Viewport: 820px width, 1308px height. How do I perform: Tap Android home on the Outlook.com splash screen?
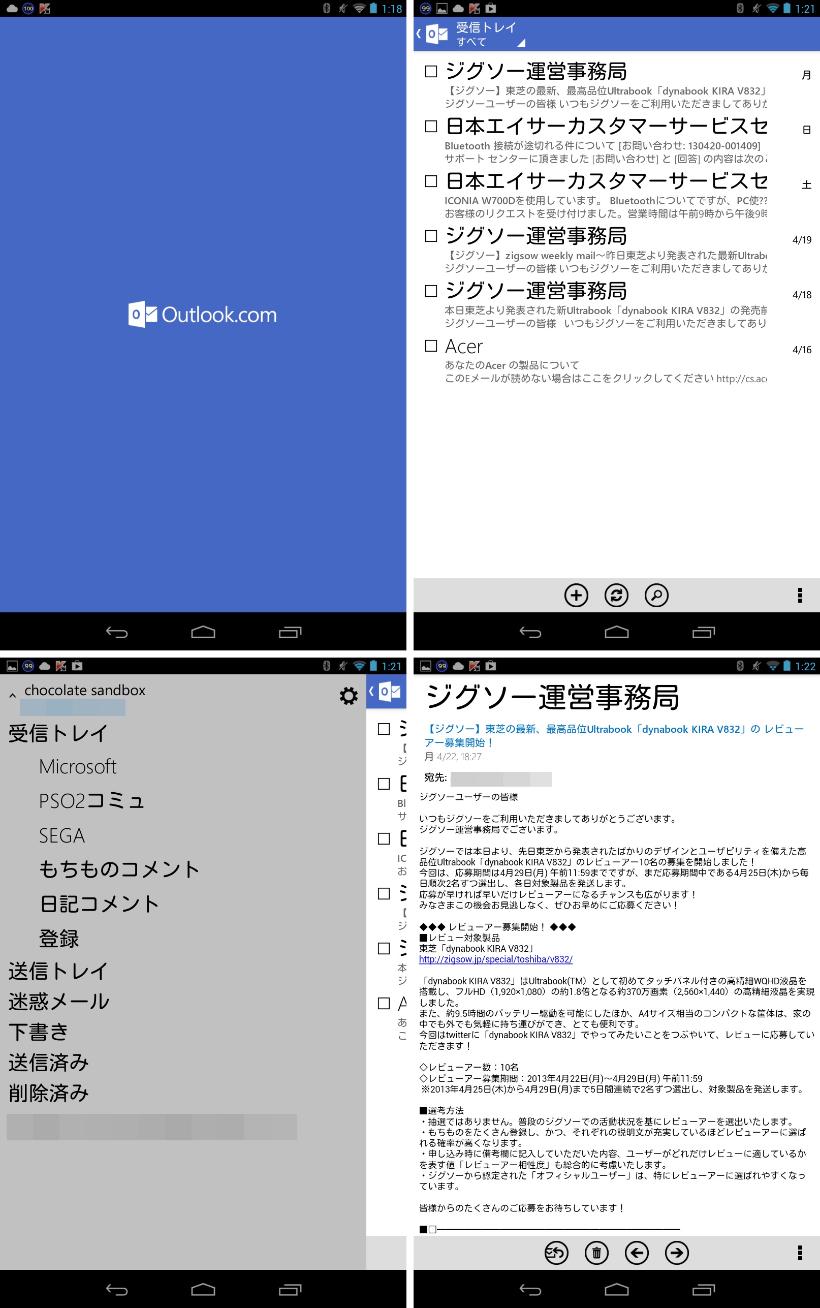coord(203,632)
